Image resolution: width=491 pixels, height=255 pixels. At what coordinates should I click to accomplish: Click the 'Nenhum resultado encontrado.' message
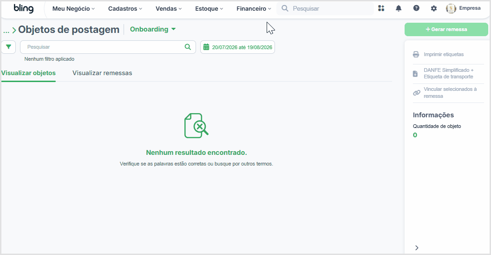(x=196, y=153)
